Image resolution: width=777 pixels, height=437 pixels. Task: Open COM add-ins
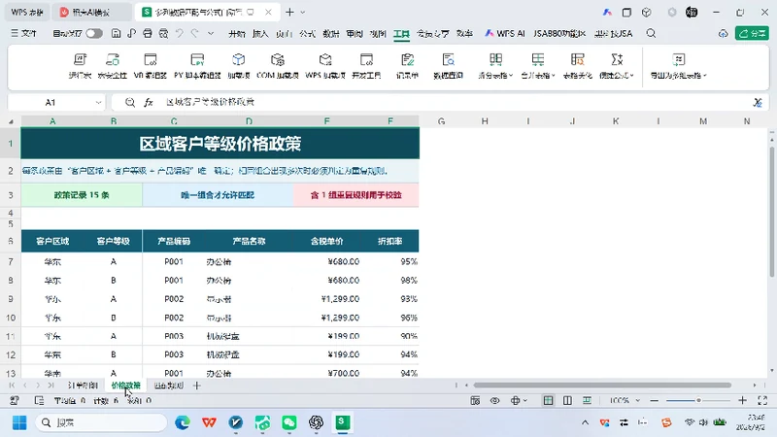(278, 65)
